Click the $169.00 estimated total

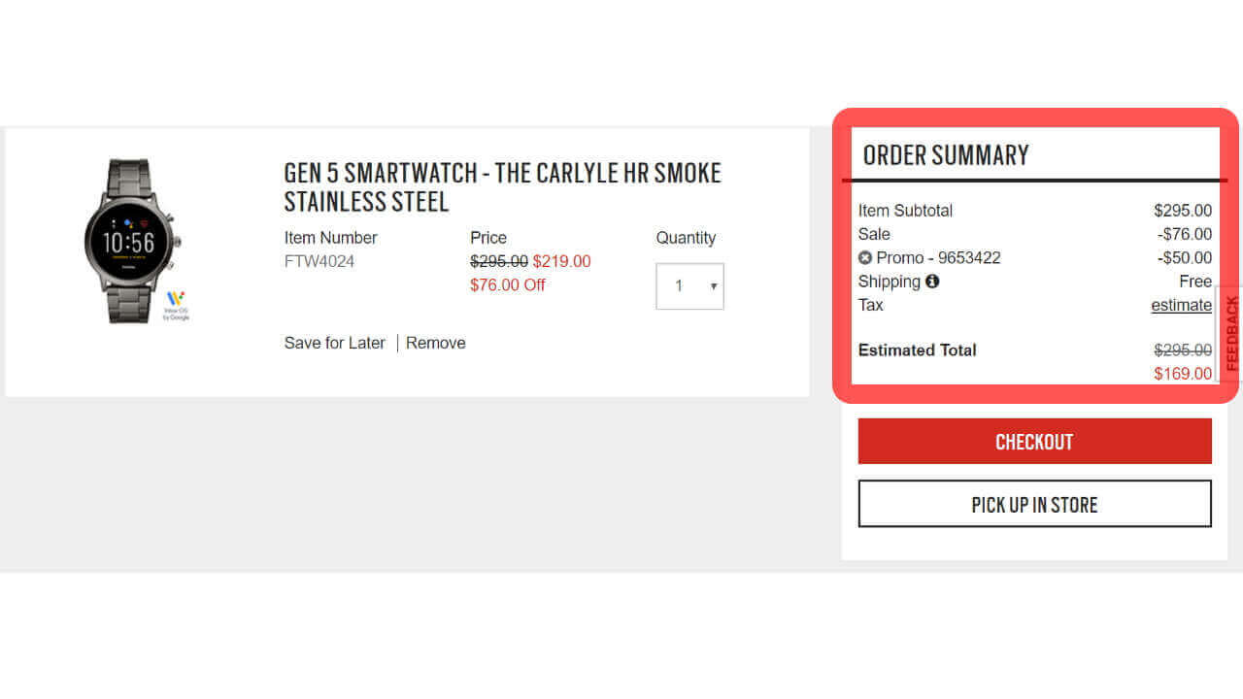pos(1182,374)
